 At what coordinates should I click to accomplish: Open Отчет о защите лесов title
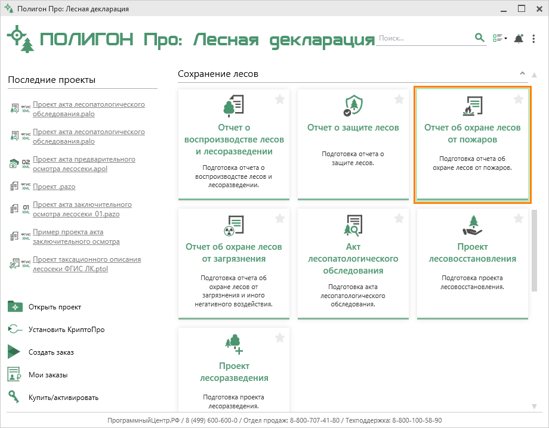353,128
